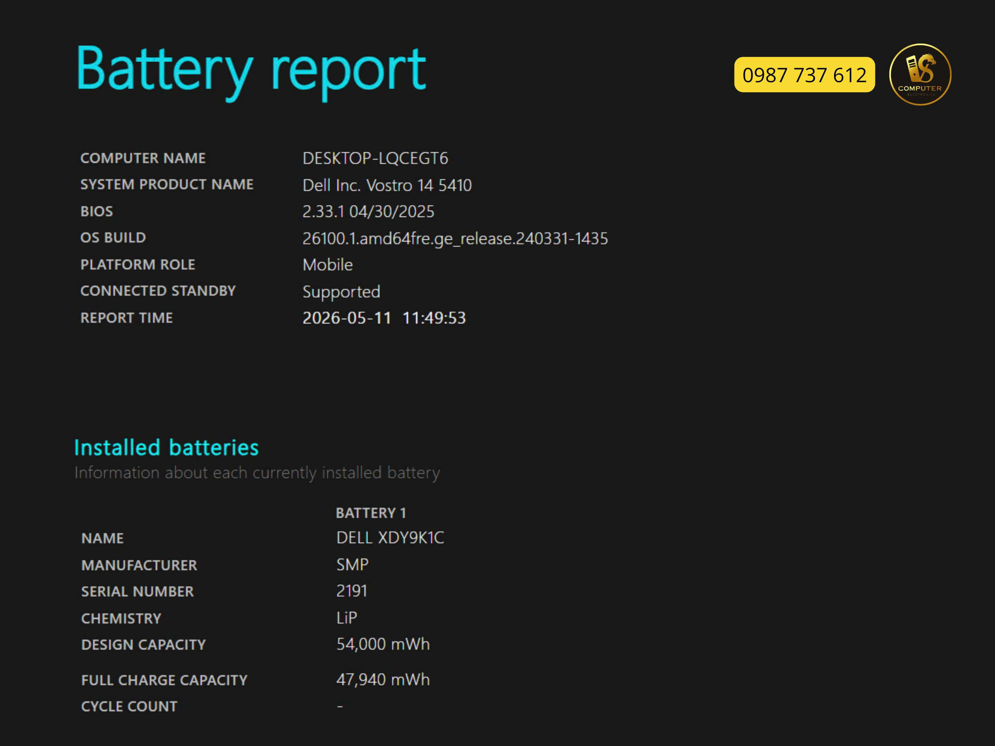
Task: Click the "CHEMISTRY" row label
Action: click(x=121, y=618)
